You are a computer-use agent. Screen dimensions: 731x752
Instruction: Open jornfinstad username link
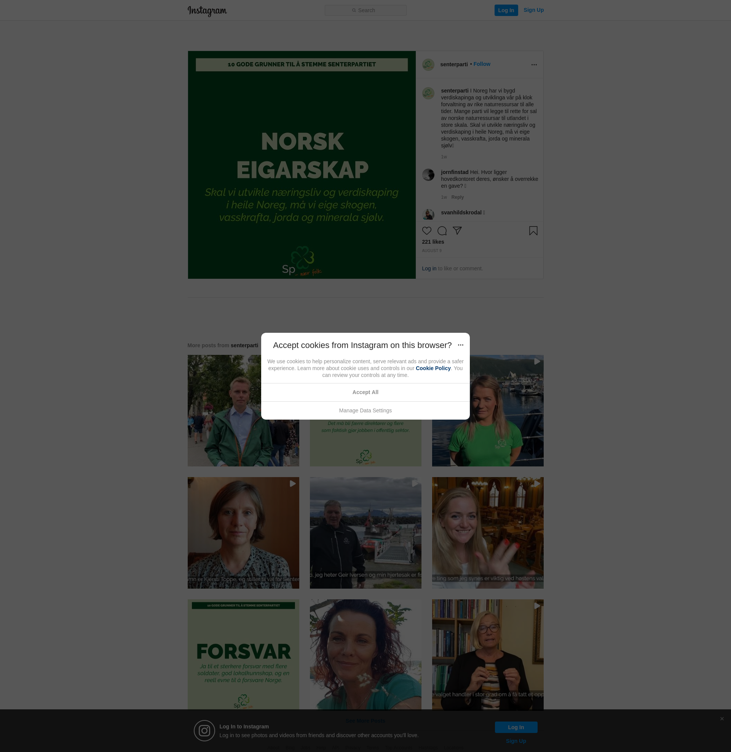pos(455,172)
